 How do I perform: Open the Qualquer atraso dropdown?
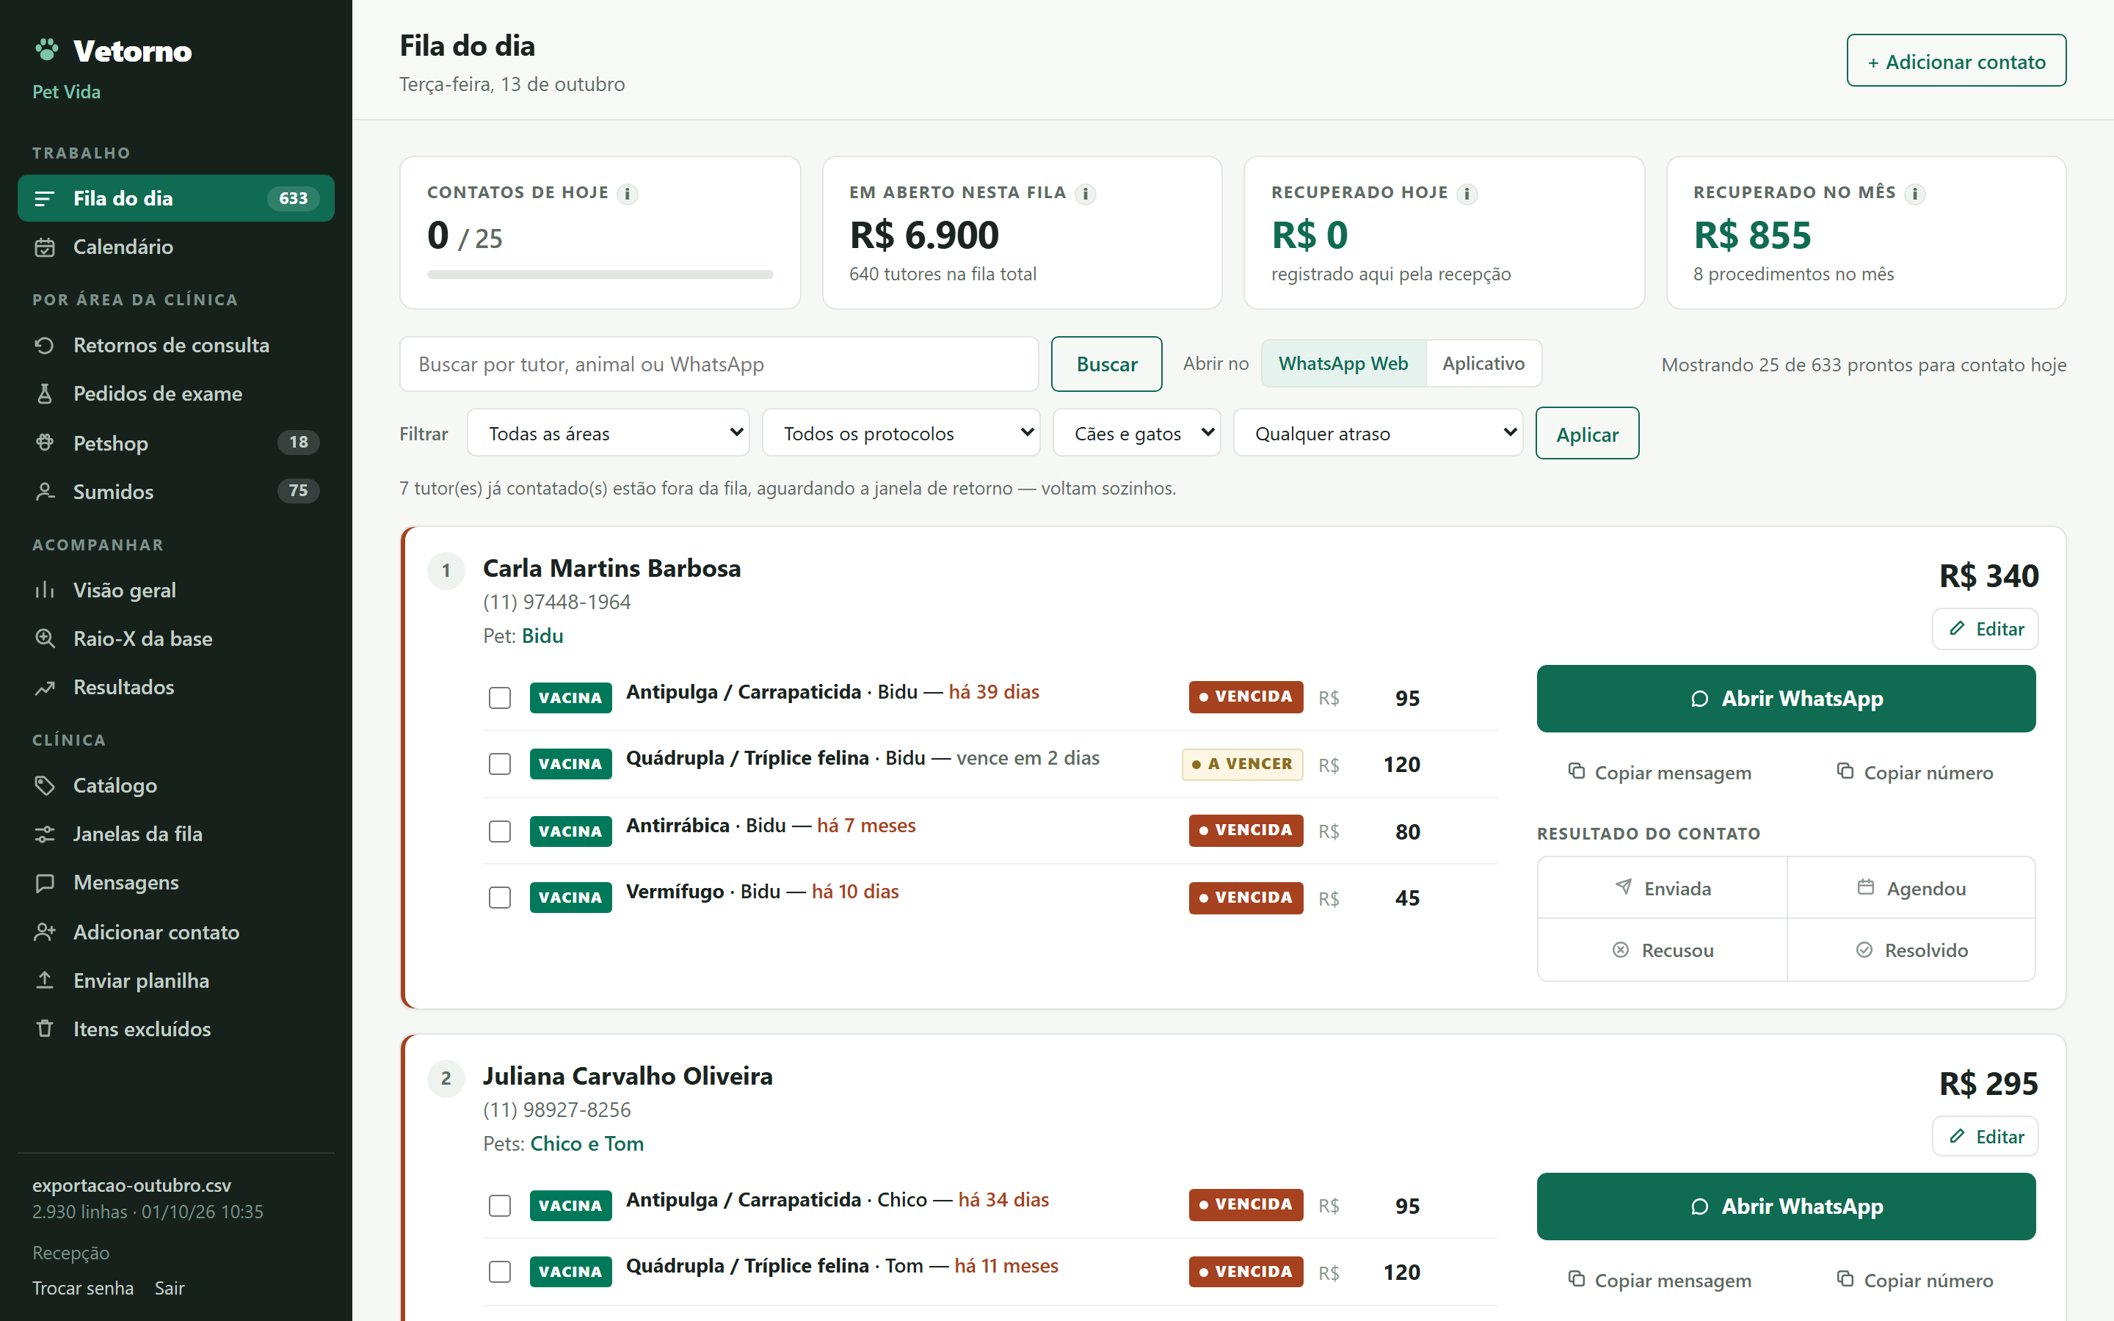tap(1378, 433)
